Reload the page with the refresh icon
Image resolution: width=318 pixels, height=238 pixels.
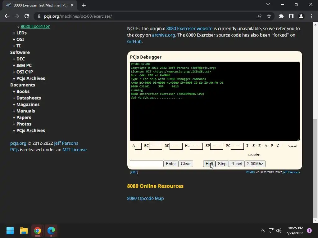[x=27, y=16]
